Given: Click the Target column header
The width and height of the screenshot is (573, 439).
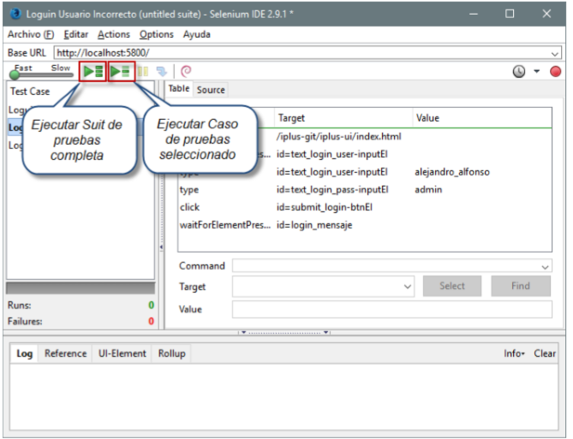Looking at the screenshot, I should click(x=343, y=118).
